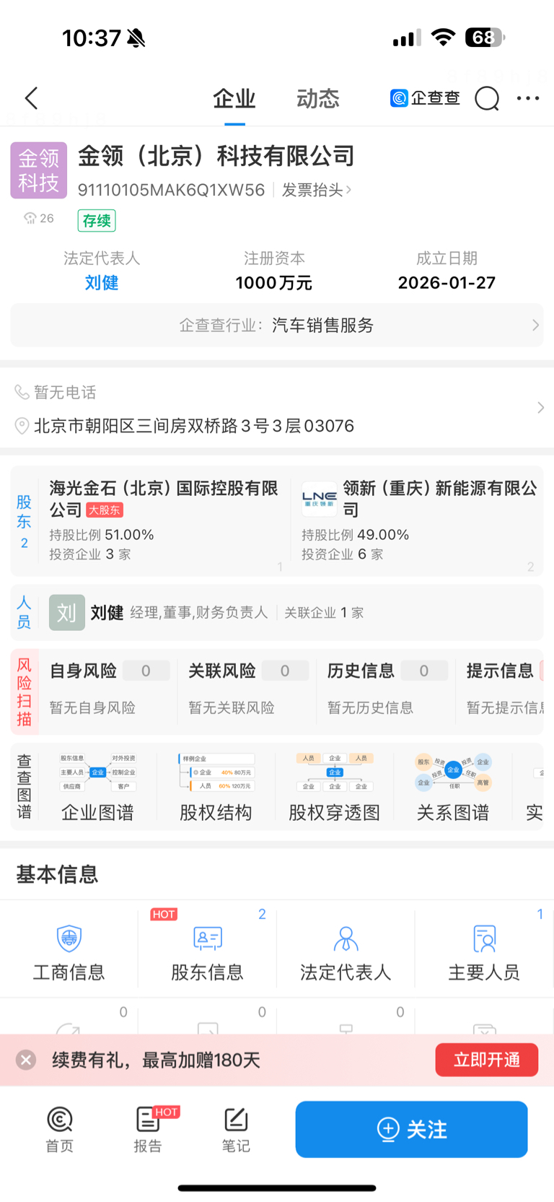Open the search magnifier icon
Viewport: 554px width, 1202px height.
tap(487, 98)
